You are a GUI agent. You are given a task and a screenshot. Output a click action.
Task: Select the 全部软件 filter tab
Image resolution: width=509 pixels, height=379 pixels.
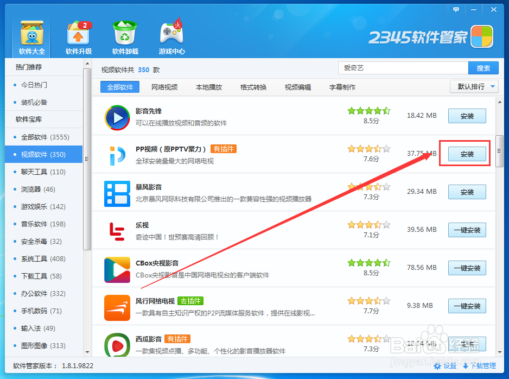[x=120, y=87]
